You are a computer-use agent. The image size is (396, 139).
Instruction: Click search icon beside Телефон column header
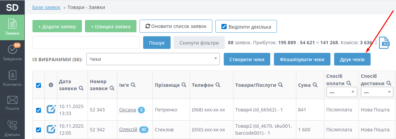218,85
